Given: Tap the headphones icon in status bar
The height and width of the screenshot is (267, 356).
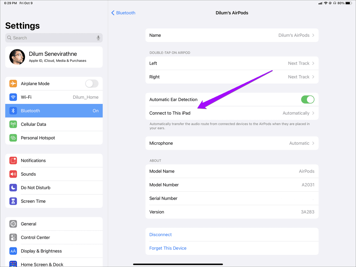Looking at the screenshot, I should (335, 3).
